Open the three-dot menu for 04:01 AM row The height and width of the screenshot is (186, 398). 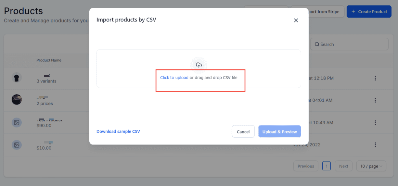375,100
